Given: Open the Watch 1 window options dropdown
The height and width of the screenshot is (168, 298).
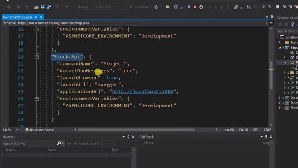Looking at the screenshot, I should [124, 137].
